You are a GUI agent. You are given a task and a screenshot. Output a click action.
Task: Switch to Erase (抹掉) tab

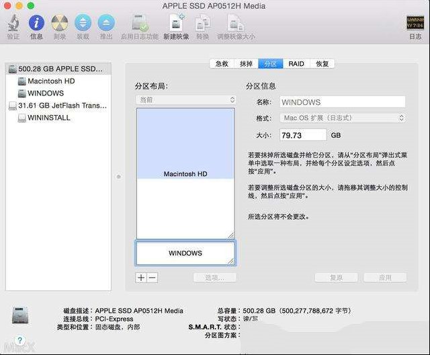(246, 64)
